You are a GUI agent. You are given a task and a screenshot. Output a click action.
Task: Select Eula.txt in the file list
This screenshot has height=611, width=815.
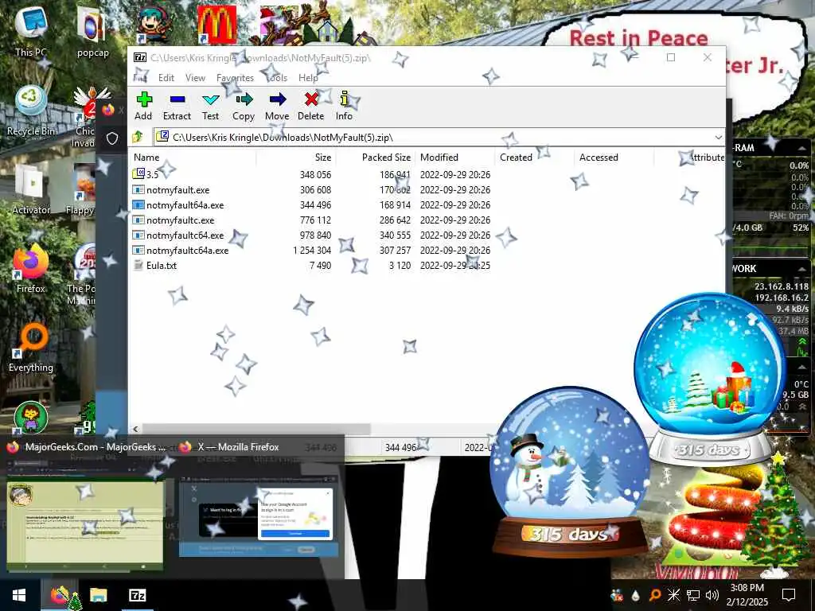click(312, 265)
